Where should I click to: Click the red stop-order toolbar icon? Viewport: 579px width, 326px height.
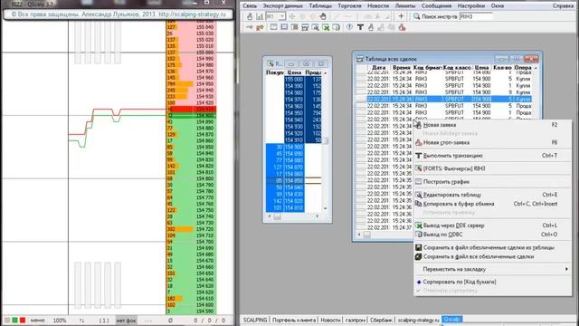pos(402,27)
